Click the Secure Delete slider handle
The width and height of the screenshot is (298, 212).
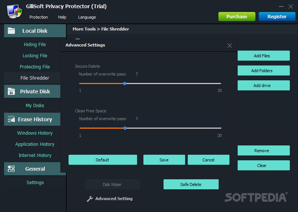point(125,84)
